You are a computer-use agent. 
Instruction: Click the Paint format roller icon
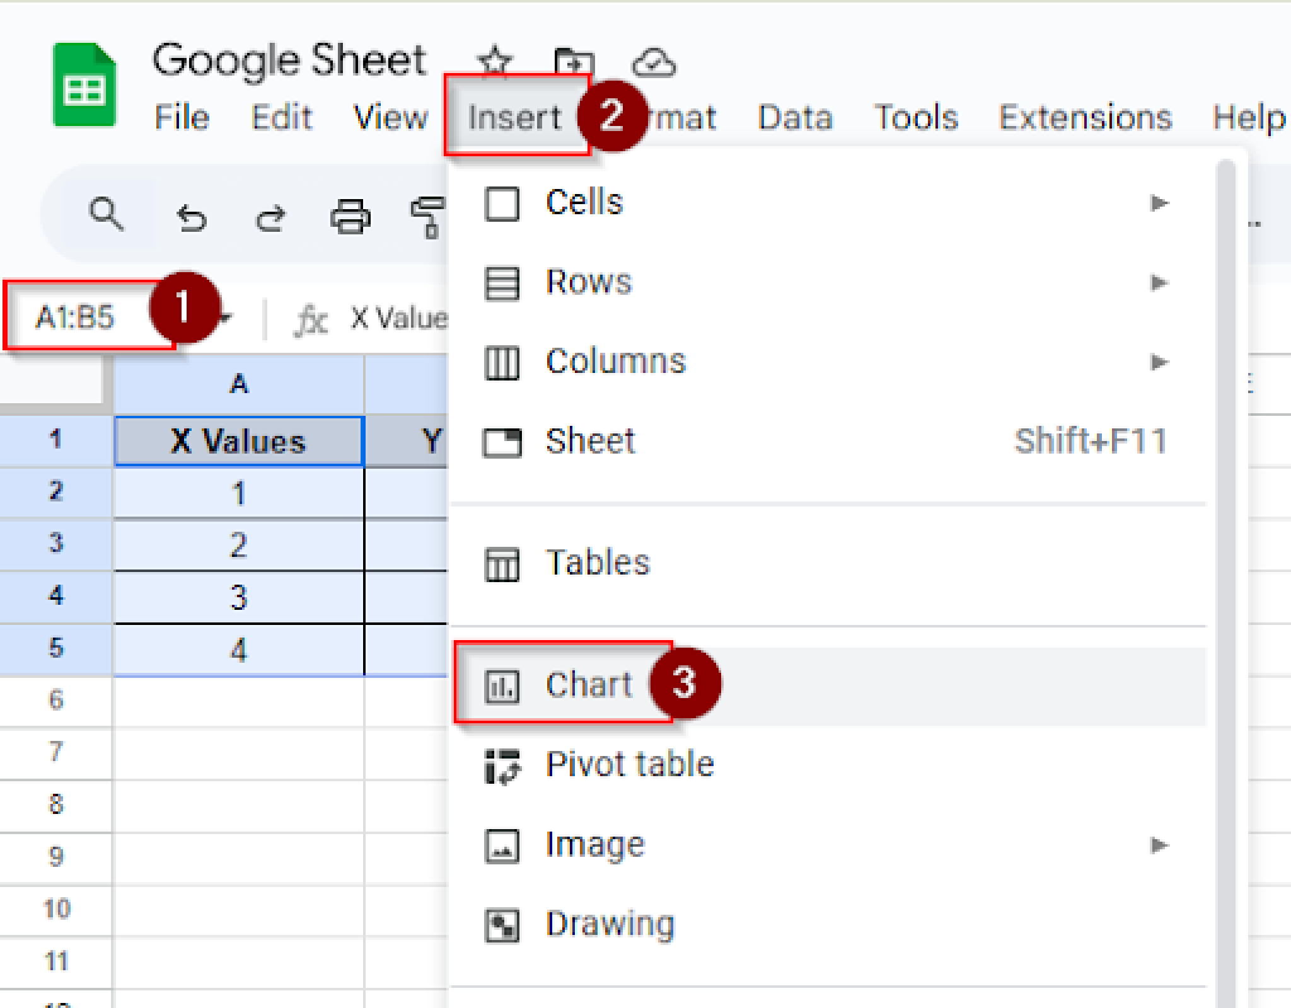point(429,218)
